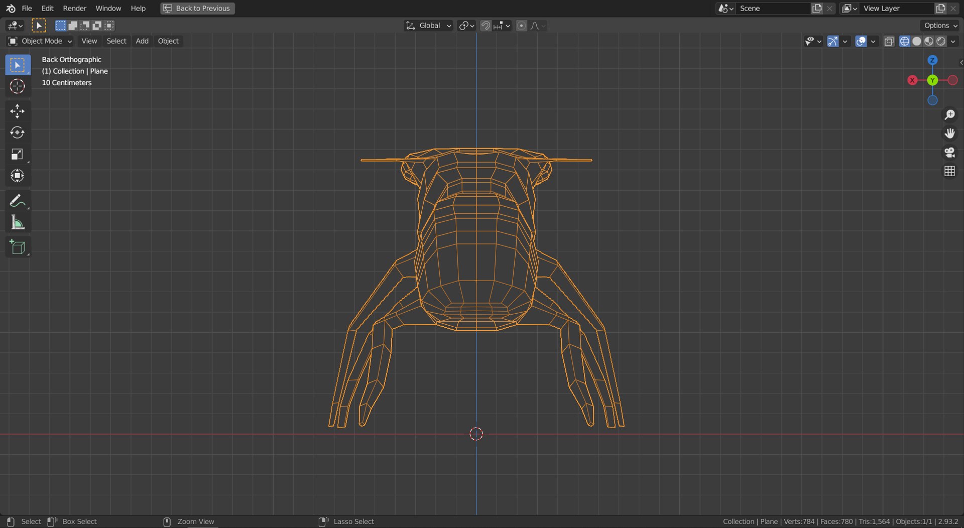The height and width of the screenshot is (528, 964).
Task: Toggle viewport overlays
Action: [x=861, y=41]
